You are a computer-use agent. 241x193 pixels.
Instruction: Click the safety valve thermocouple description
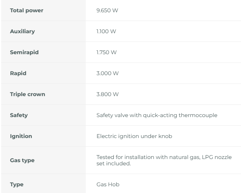[x=157, y=115]
